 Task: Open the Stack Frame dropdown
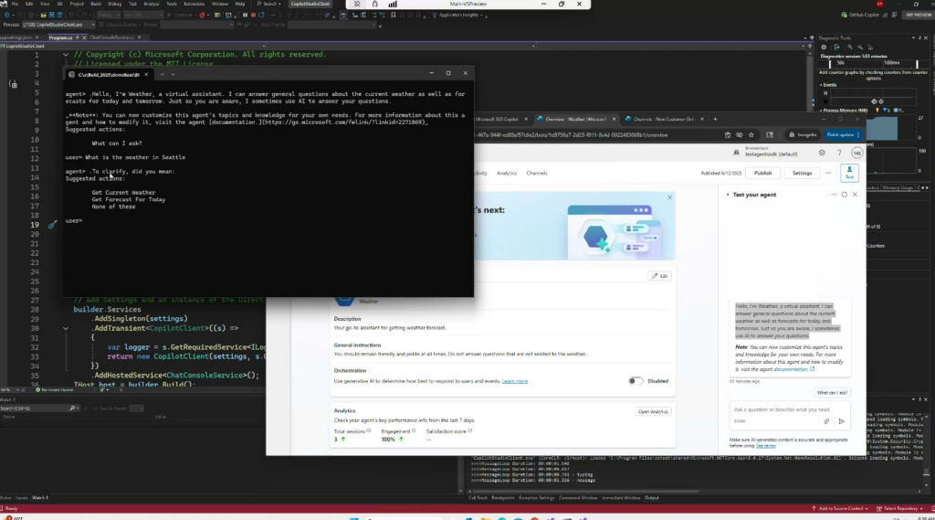click(332, 25)
